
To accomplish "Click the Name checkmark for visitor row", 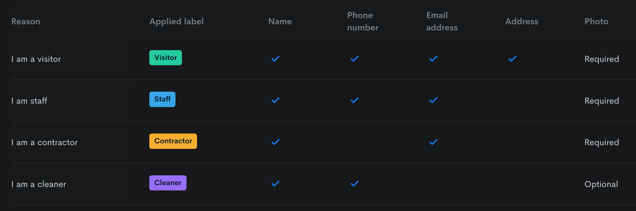I will point(276,58).
